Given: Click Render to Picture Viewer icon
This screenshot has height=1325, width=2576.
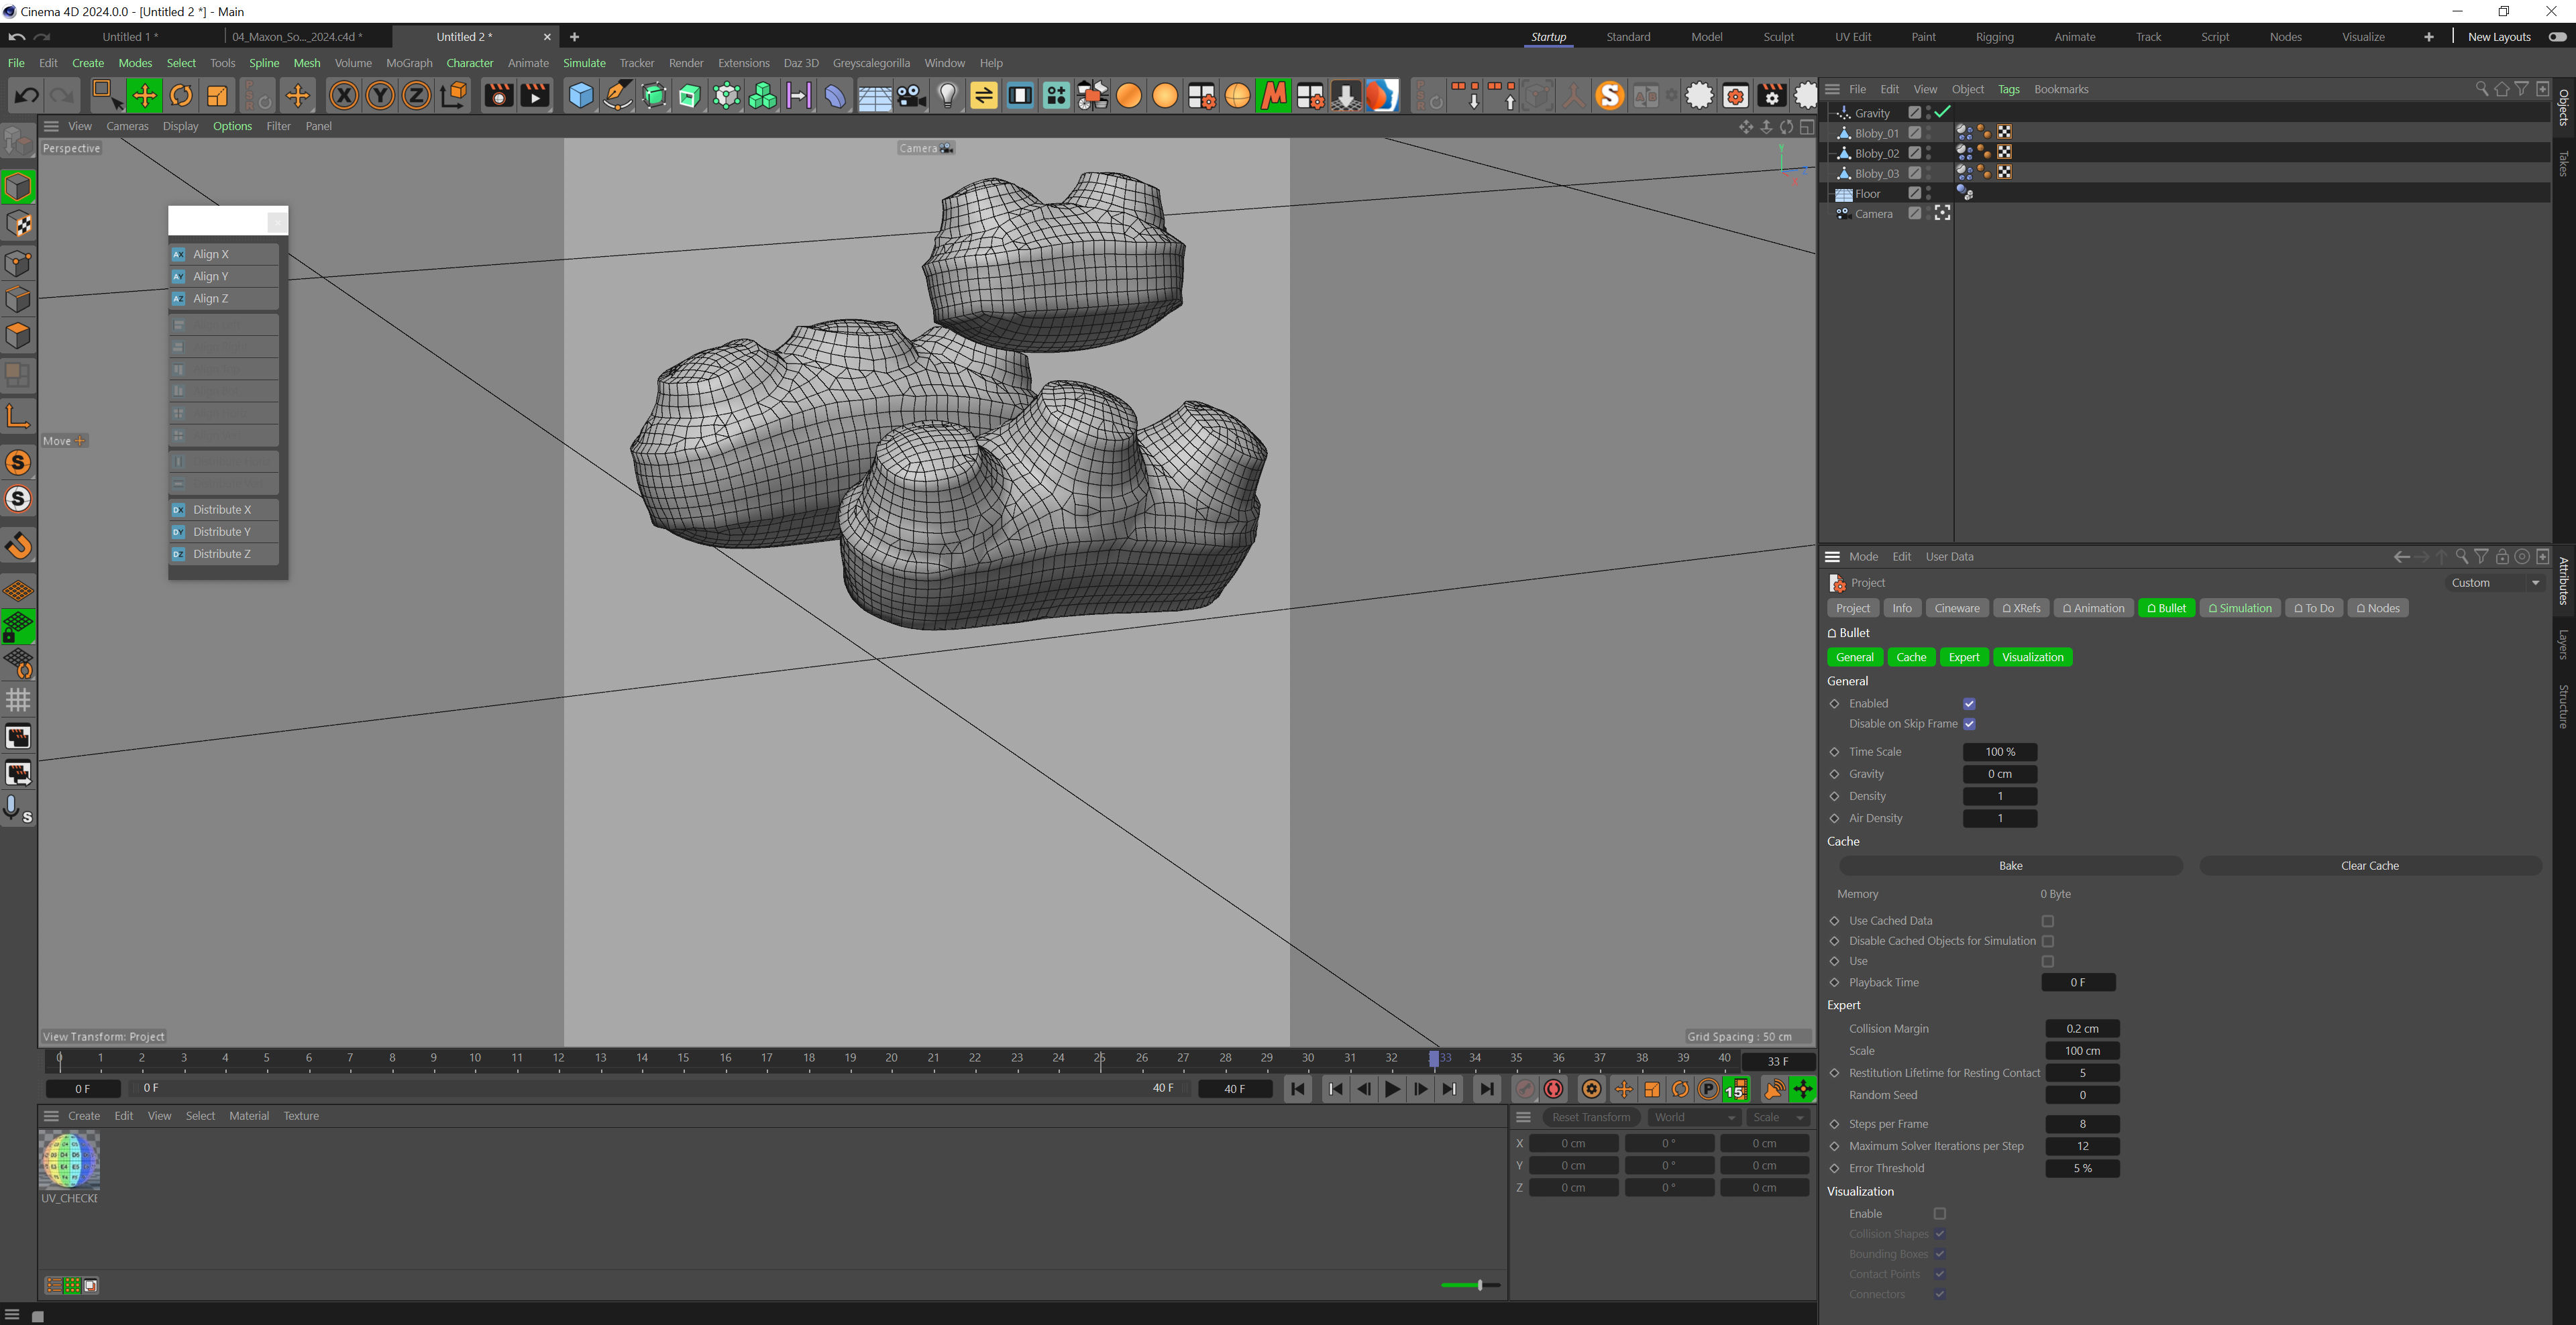Looking at the screenshot, I should click(535, 96).
